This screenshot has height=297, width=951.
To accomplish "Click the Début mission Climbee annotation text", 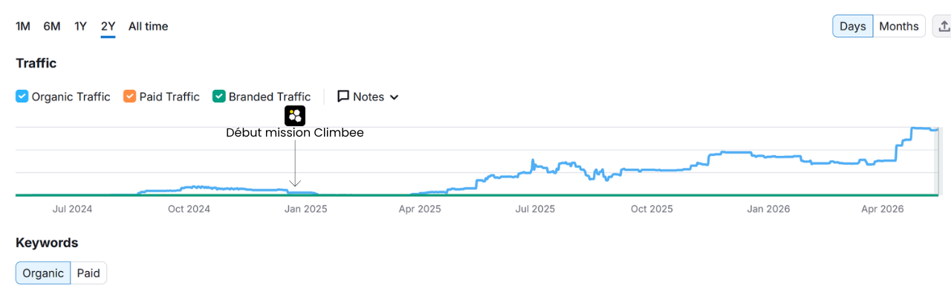I will tap(295, 133).
